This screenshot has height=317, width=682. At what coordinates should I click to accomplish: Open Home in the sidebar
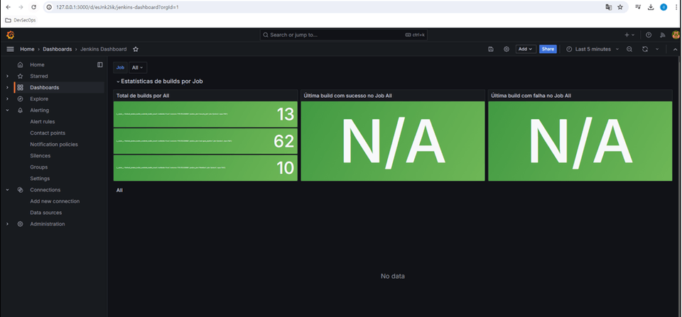pos(37,65)
